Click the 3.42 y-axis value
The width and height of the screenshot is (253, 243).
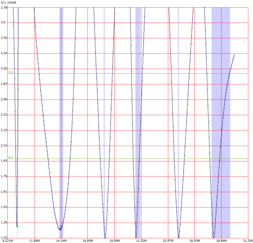pos(4,38)
